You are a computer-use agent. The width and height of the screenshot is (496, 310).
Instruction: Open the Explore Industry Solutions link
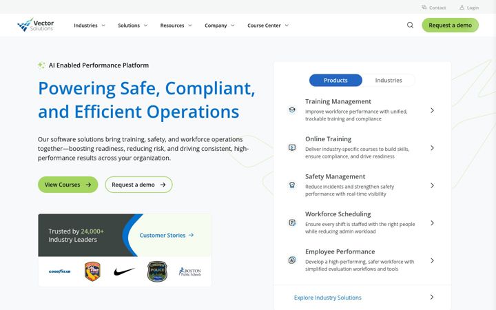tap(328, 298)
